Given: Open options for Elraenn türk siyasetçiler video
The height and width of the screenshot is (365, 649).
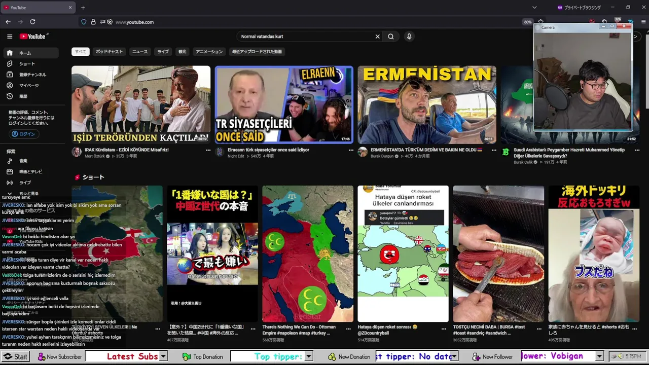Looking at the screenshot, I should pos(351,150).
